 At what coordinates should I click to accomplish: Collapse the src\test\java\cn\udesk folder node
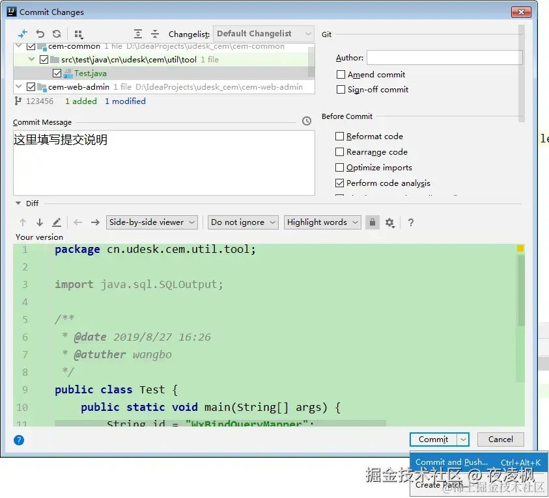point(31,59)
